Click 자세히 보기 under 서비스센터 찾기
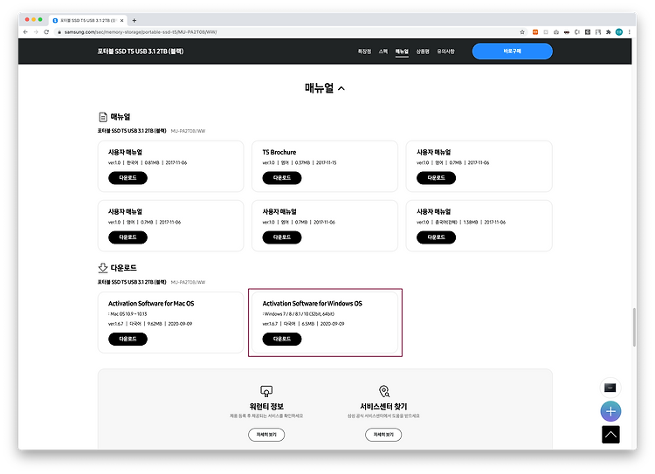The height and width of the screenshot is (474, 655). 383,435
